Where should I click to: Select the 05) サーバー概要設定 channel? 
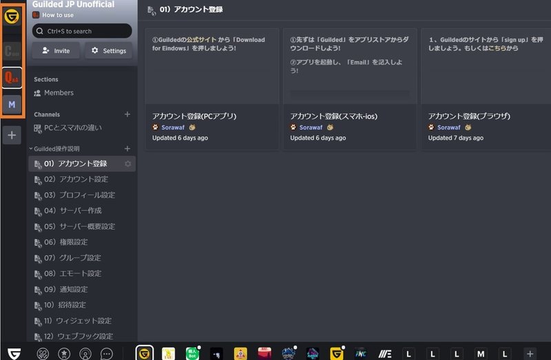click(82, 226)
